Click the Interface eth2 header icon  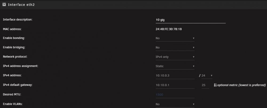point(4,5)
